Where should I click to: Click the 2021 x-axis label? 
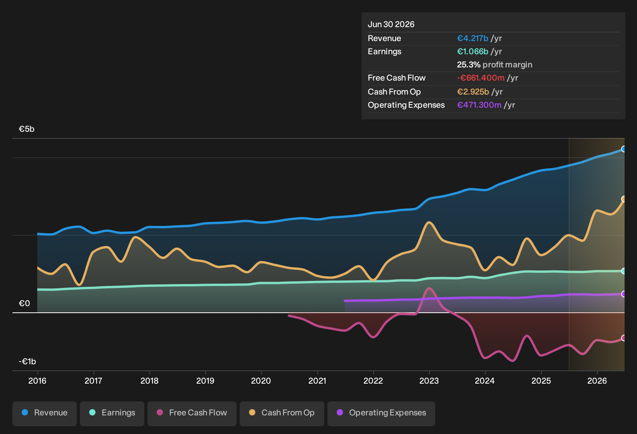[317, 381]
